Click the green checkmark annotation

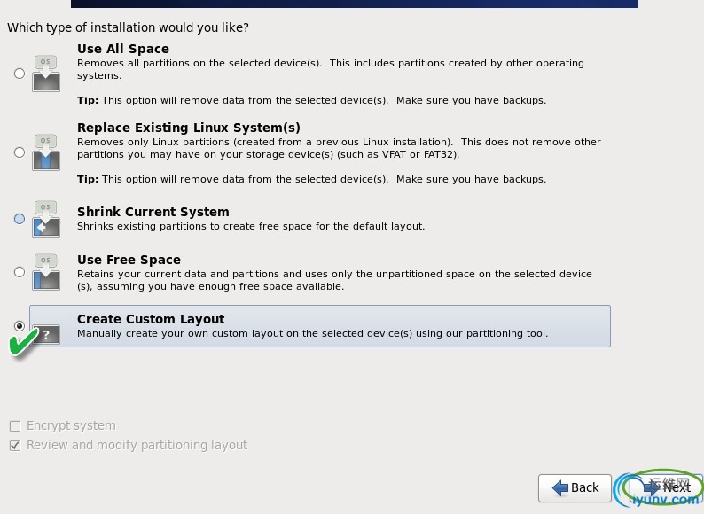pyautogui.click(x=23, y=342)
